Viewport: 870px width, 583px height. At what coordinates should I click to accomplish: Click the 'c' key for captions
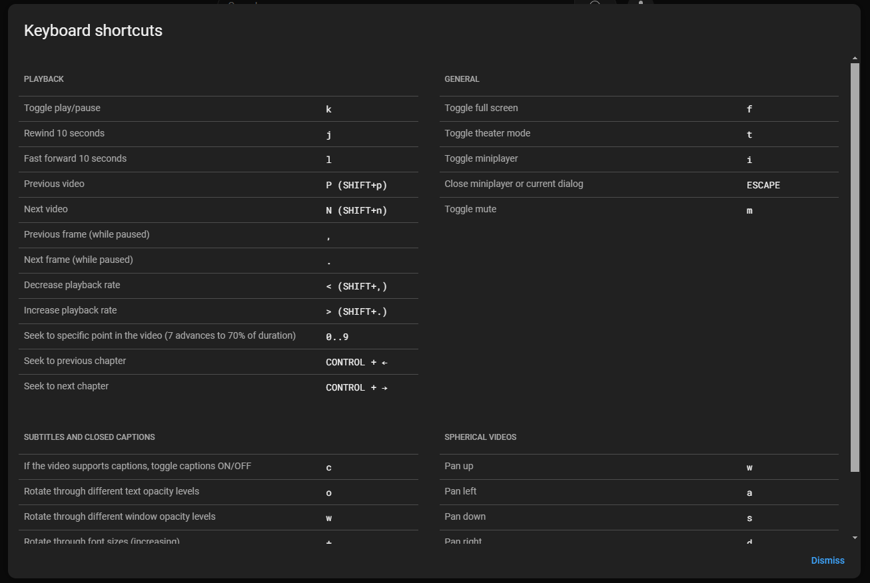point(328,467)
